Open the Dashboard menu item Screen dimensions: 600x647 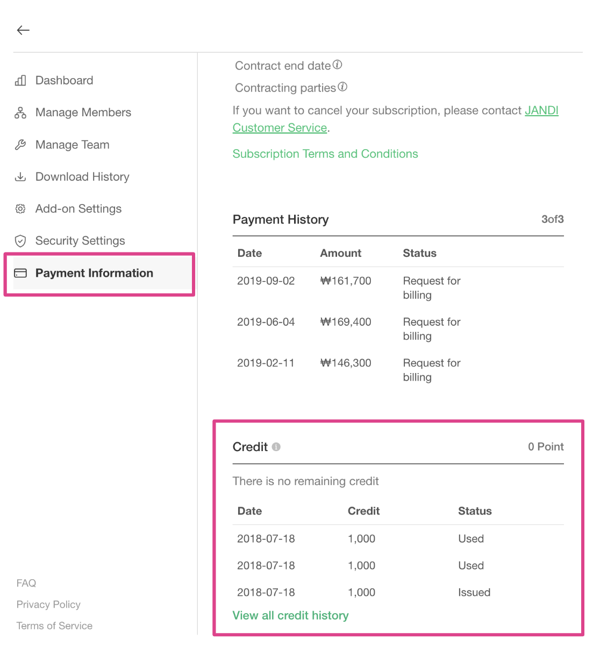point(64,81)
